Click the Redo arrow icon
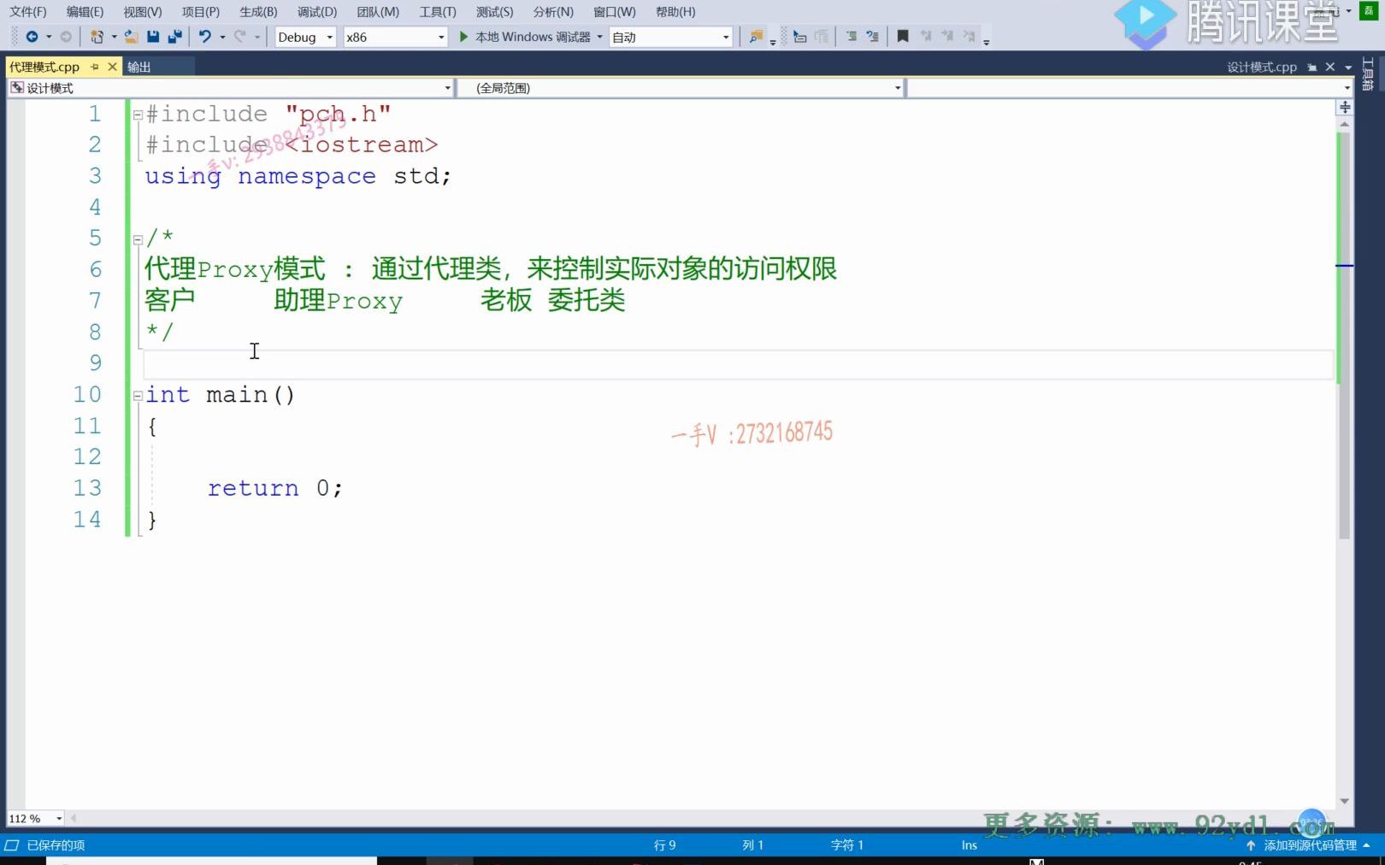Screen dimensions: 1385x865 point(239,37)
